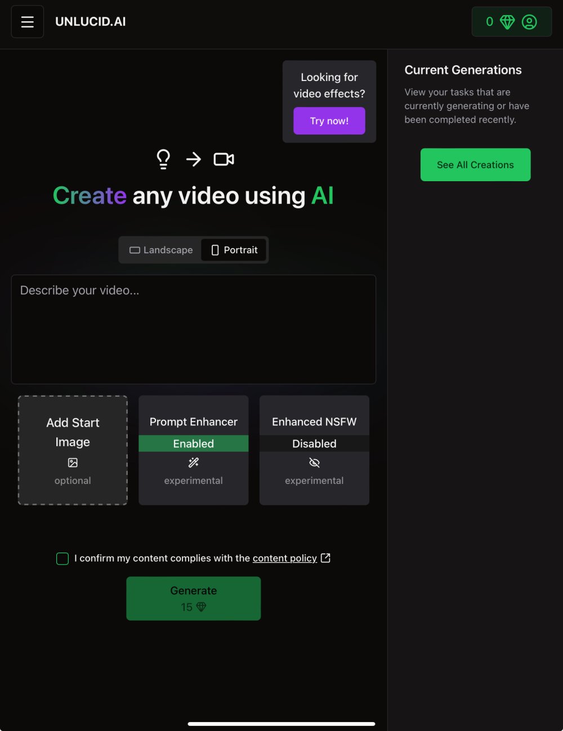Click the lightbulb idea icon
The height and width of the screenshot is (731, 563).
click(163, 159)
